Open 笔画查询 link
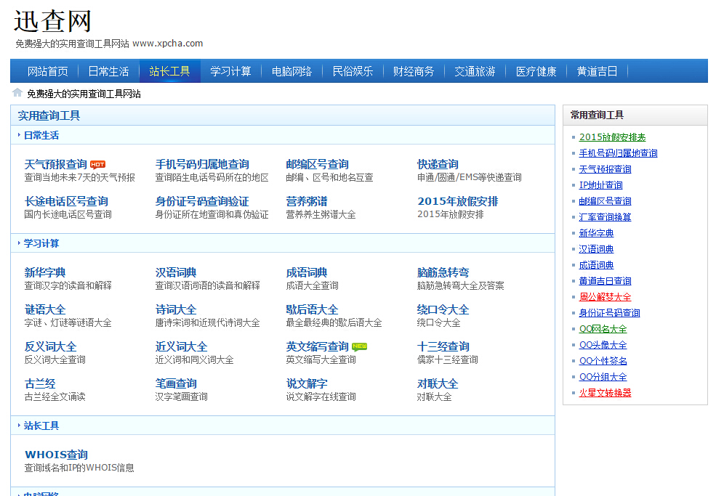716x496 pixels. click(176, 383)
